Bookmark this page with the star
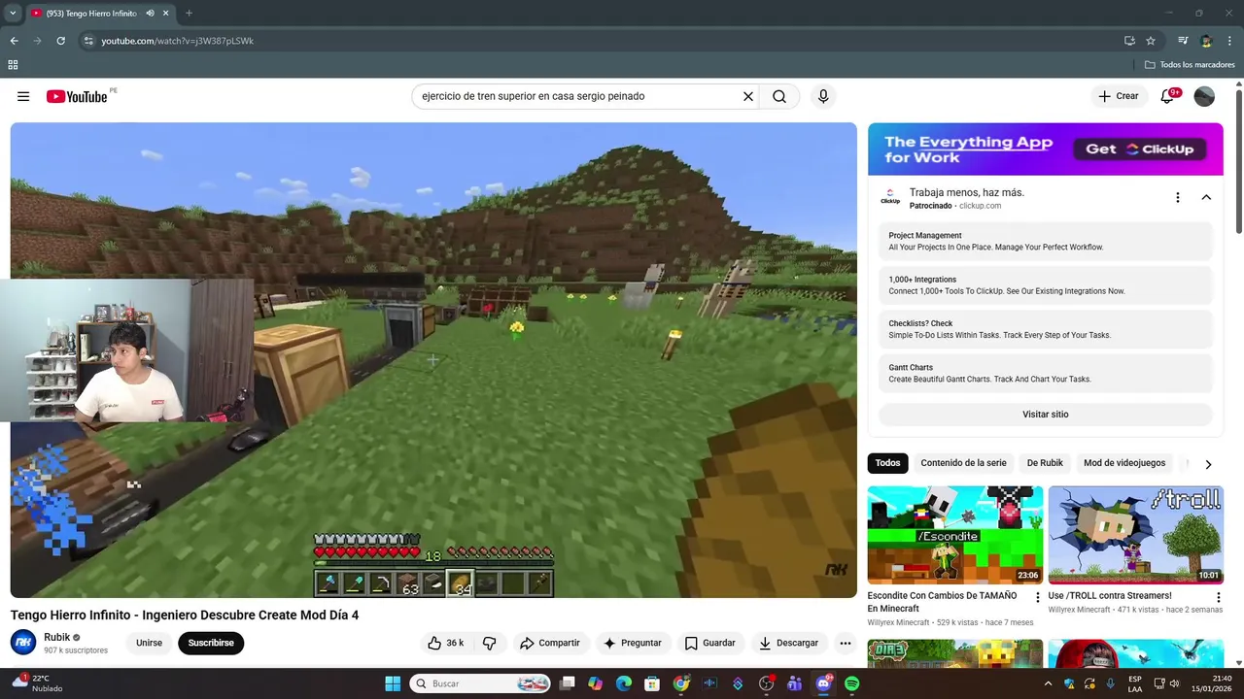The width and height of the screenshot is (1244, 699). (1151, 41)
